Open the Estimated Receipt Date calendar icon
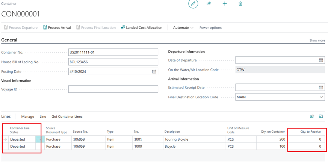The width and height of the screenshot is (328, 163). click(321, 87)
